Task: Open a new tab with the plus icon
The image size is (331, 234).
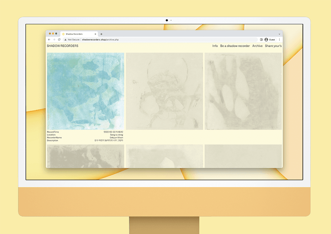Action: (x=101, y=34)
